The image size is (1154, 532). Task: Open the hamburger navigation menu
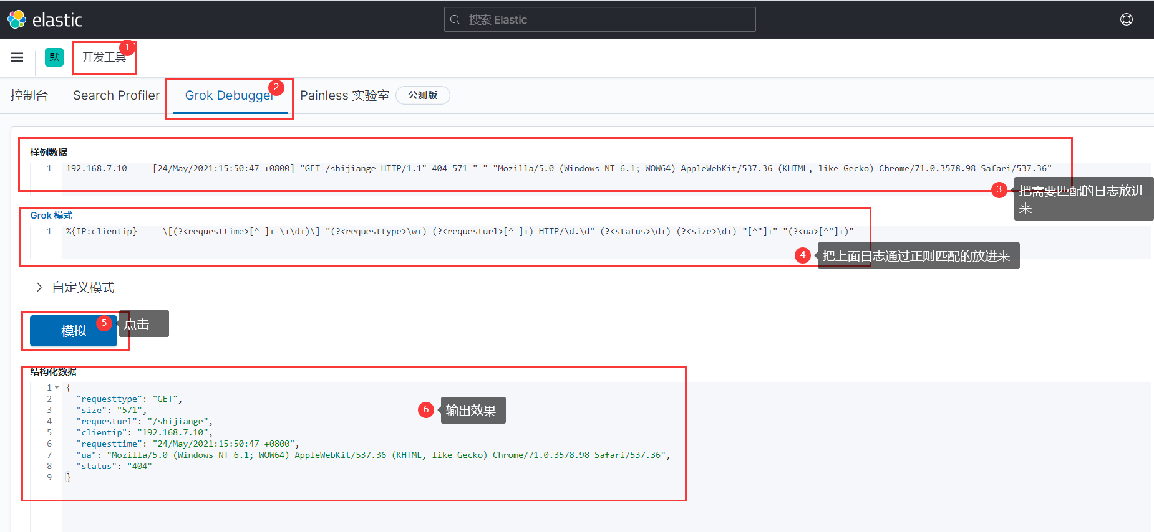pyautogui.click(x=17, y=57)
